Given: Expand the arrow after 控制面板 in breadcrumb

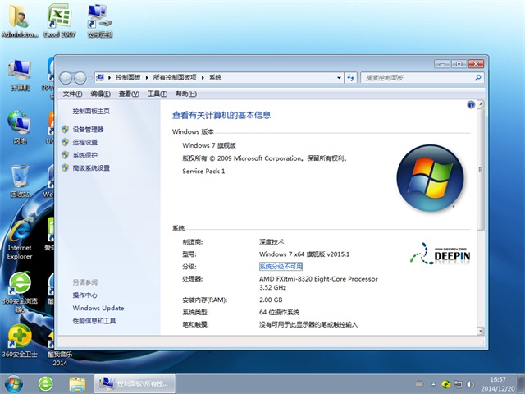Looking at the screenshot, I should 147,78.
